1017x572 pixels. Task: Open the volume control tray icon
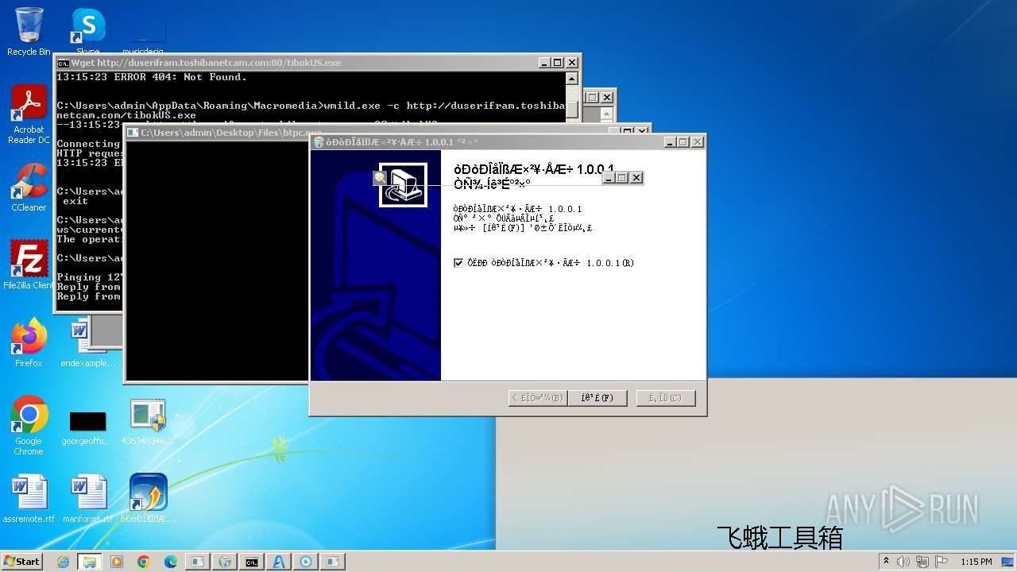(x=904, y=562)
